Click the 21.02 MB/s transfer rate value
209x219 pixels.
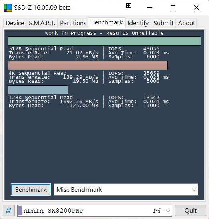click(x=82, y=53)
